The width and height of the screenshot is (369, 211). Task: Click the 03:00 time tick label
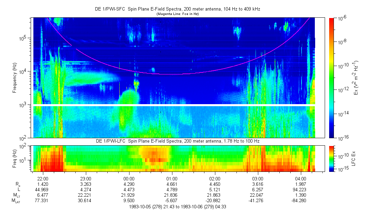tap(258, 179)
